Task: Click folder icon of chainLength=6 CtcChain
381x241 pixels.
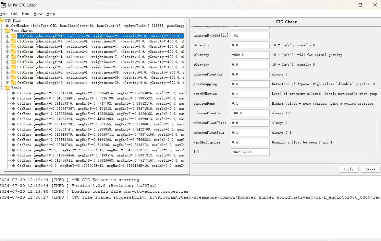Action: point(14,67)
